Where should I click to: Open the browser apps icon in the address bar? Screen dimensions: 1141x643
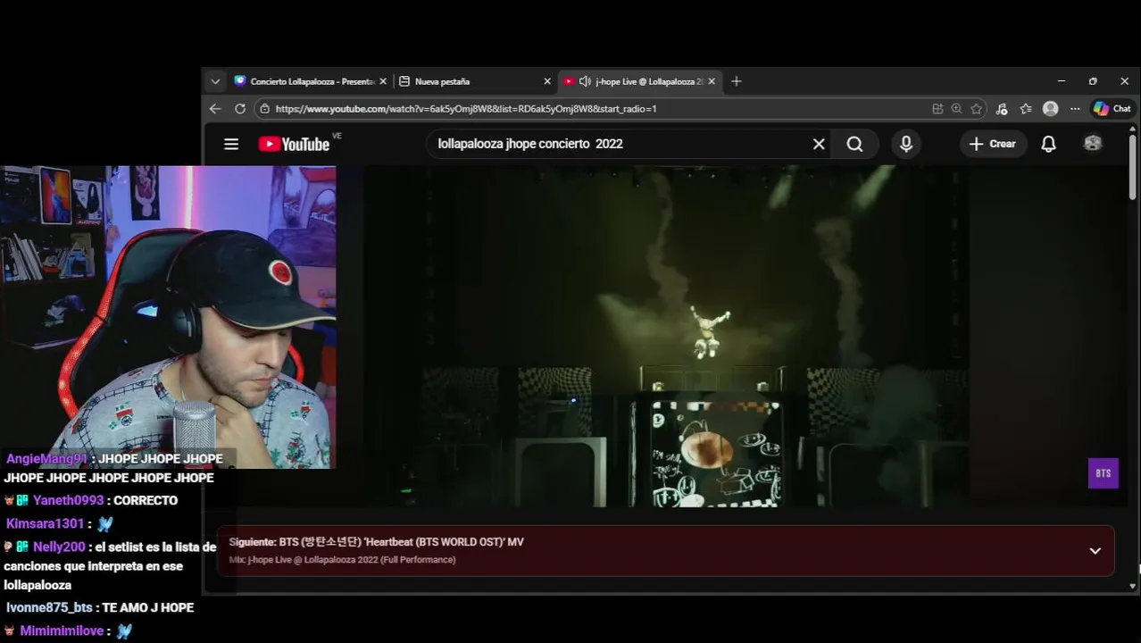coord(937,109)
